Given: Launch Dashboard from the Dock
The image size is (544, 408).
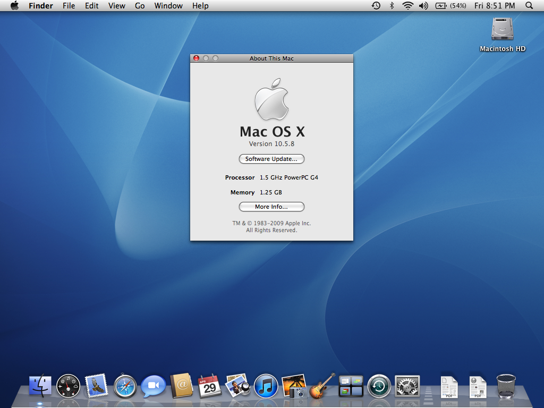Looking at the screenshot, I should 69,386.
